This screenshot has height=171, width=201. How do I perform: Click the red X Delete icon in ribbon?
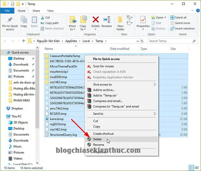96,20
